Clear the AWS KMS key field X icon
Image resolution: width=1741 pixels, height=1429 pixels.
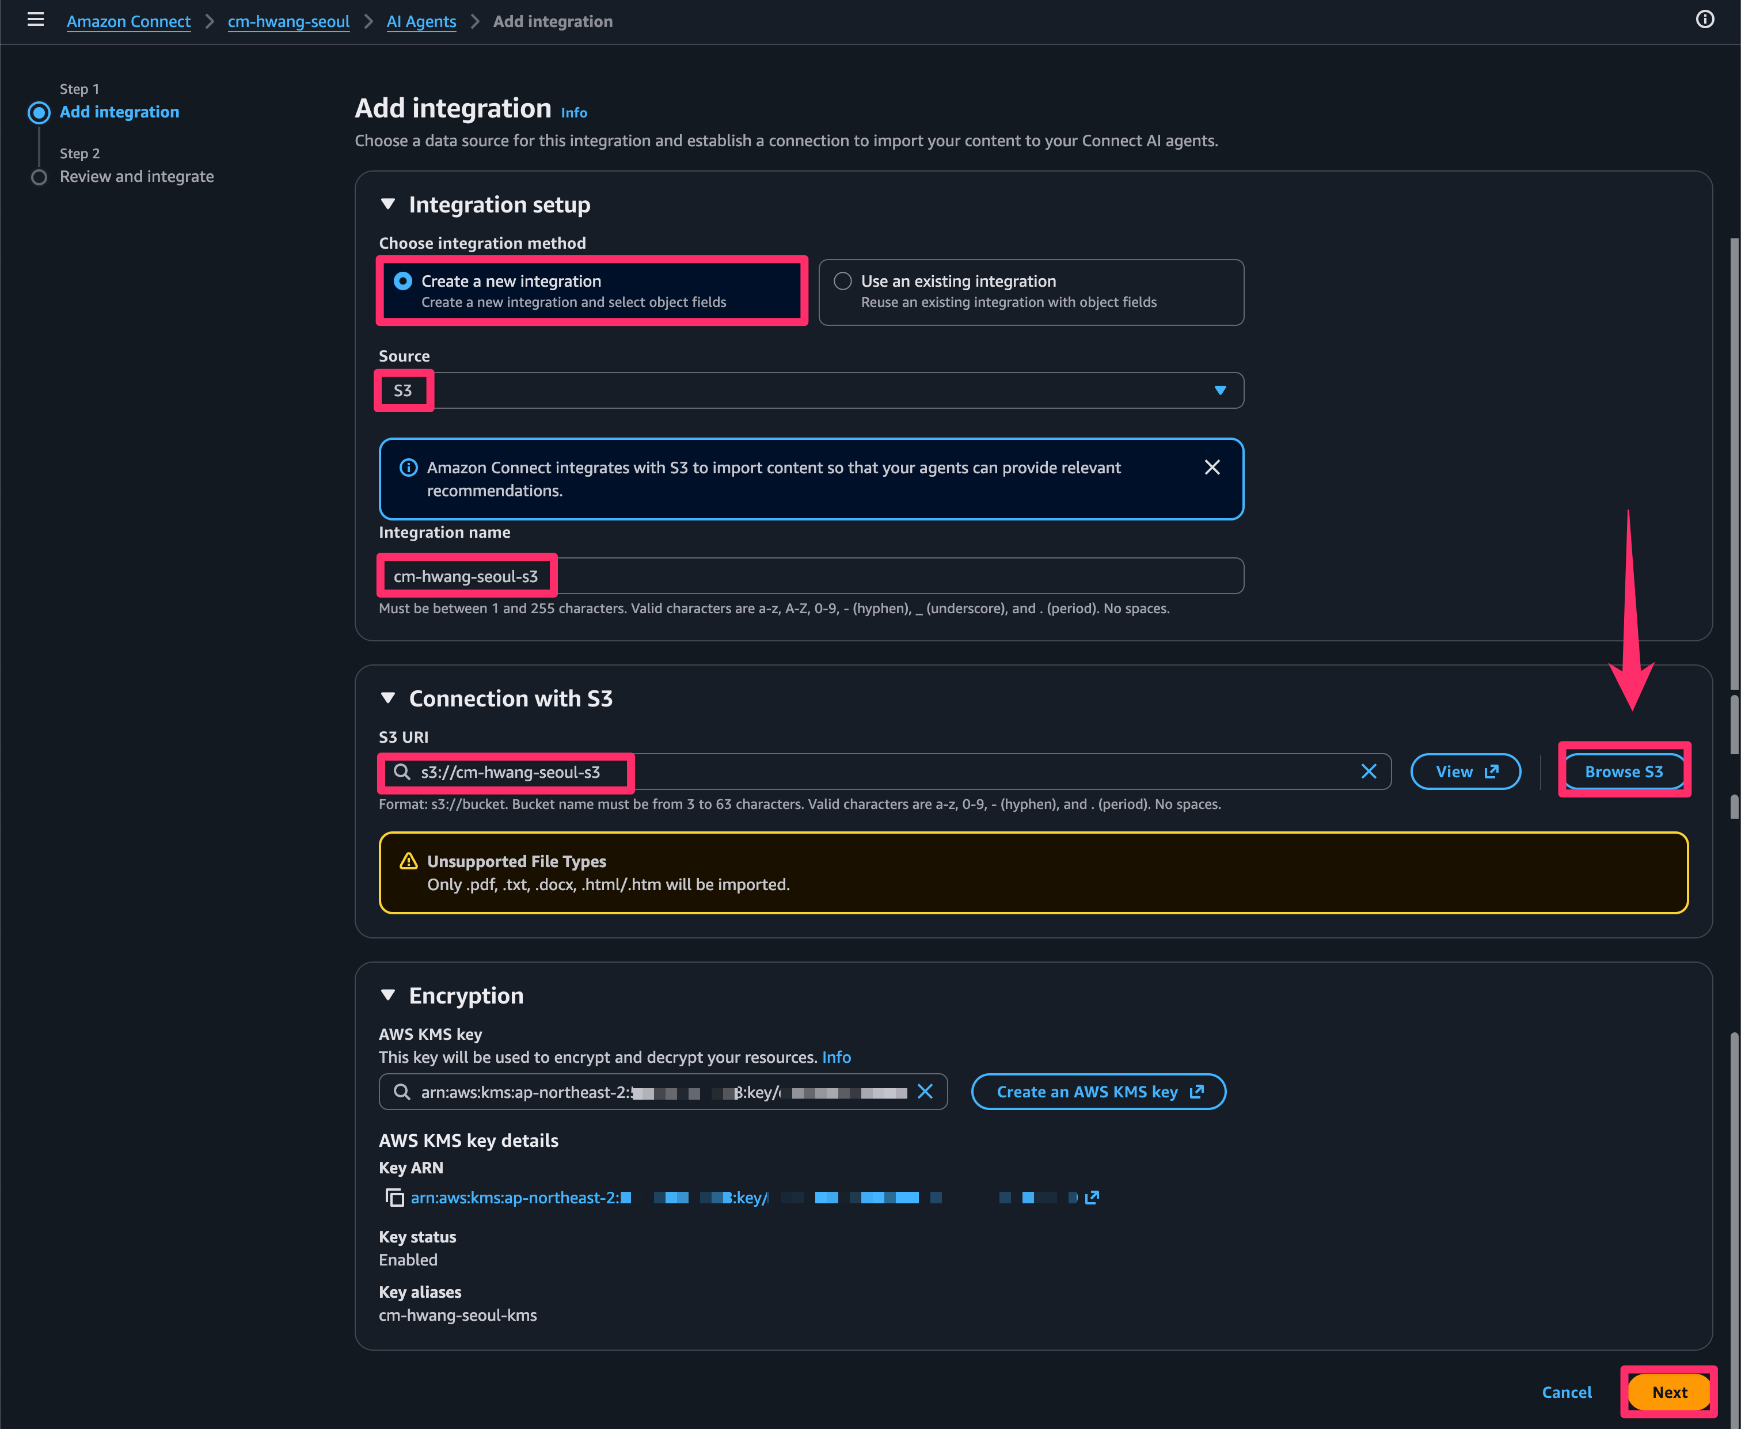pos(925,1092)
